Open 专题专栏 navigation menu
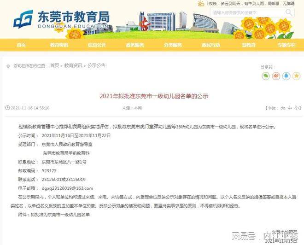The image size is (304, 245). tap(286, 45)
